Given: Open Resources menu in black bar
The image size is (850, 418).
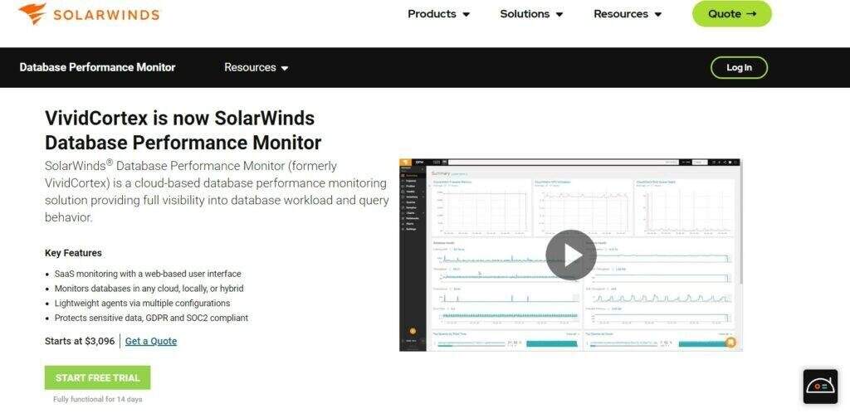Looking at the screenshot, I should click(256, 68).
